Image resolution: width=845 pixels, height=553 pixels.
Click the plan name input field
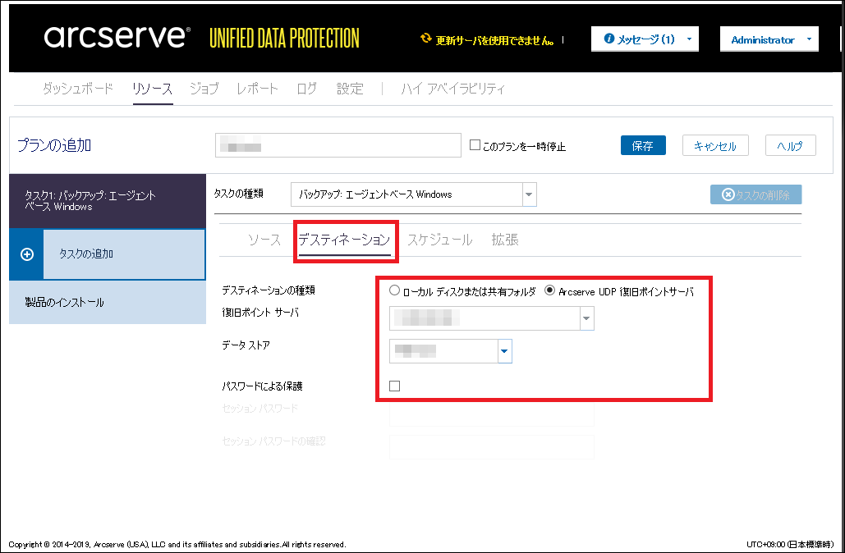(x=338, y=145)
